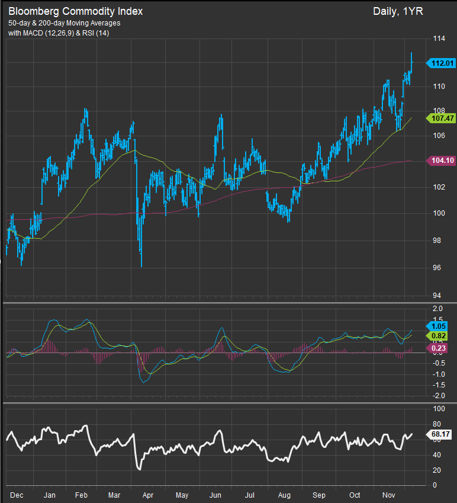The height and width of the screenshot is (503, 457).
Task: Click the Dec label on the time axis
Action: click(16, 494)
